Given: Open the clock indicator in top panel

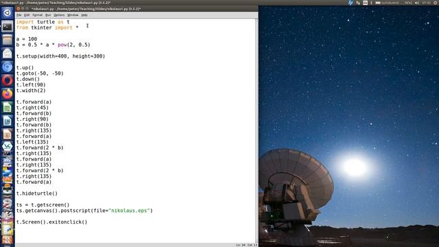Looking at the screenshot, I should pos(426,3).
